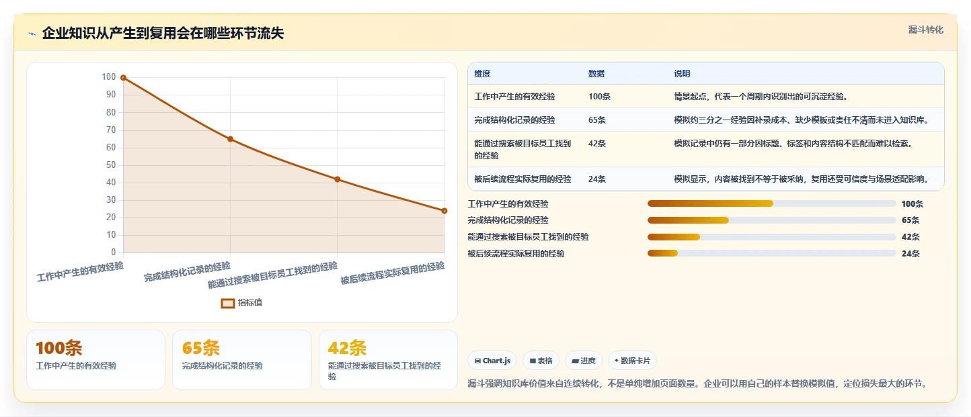Click table value 100条

pos(599,97)
